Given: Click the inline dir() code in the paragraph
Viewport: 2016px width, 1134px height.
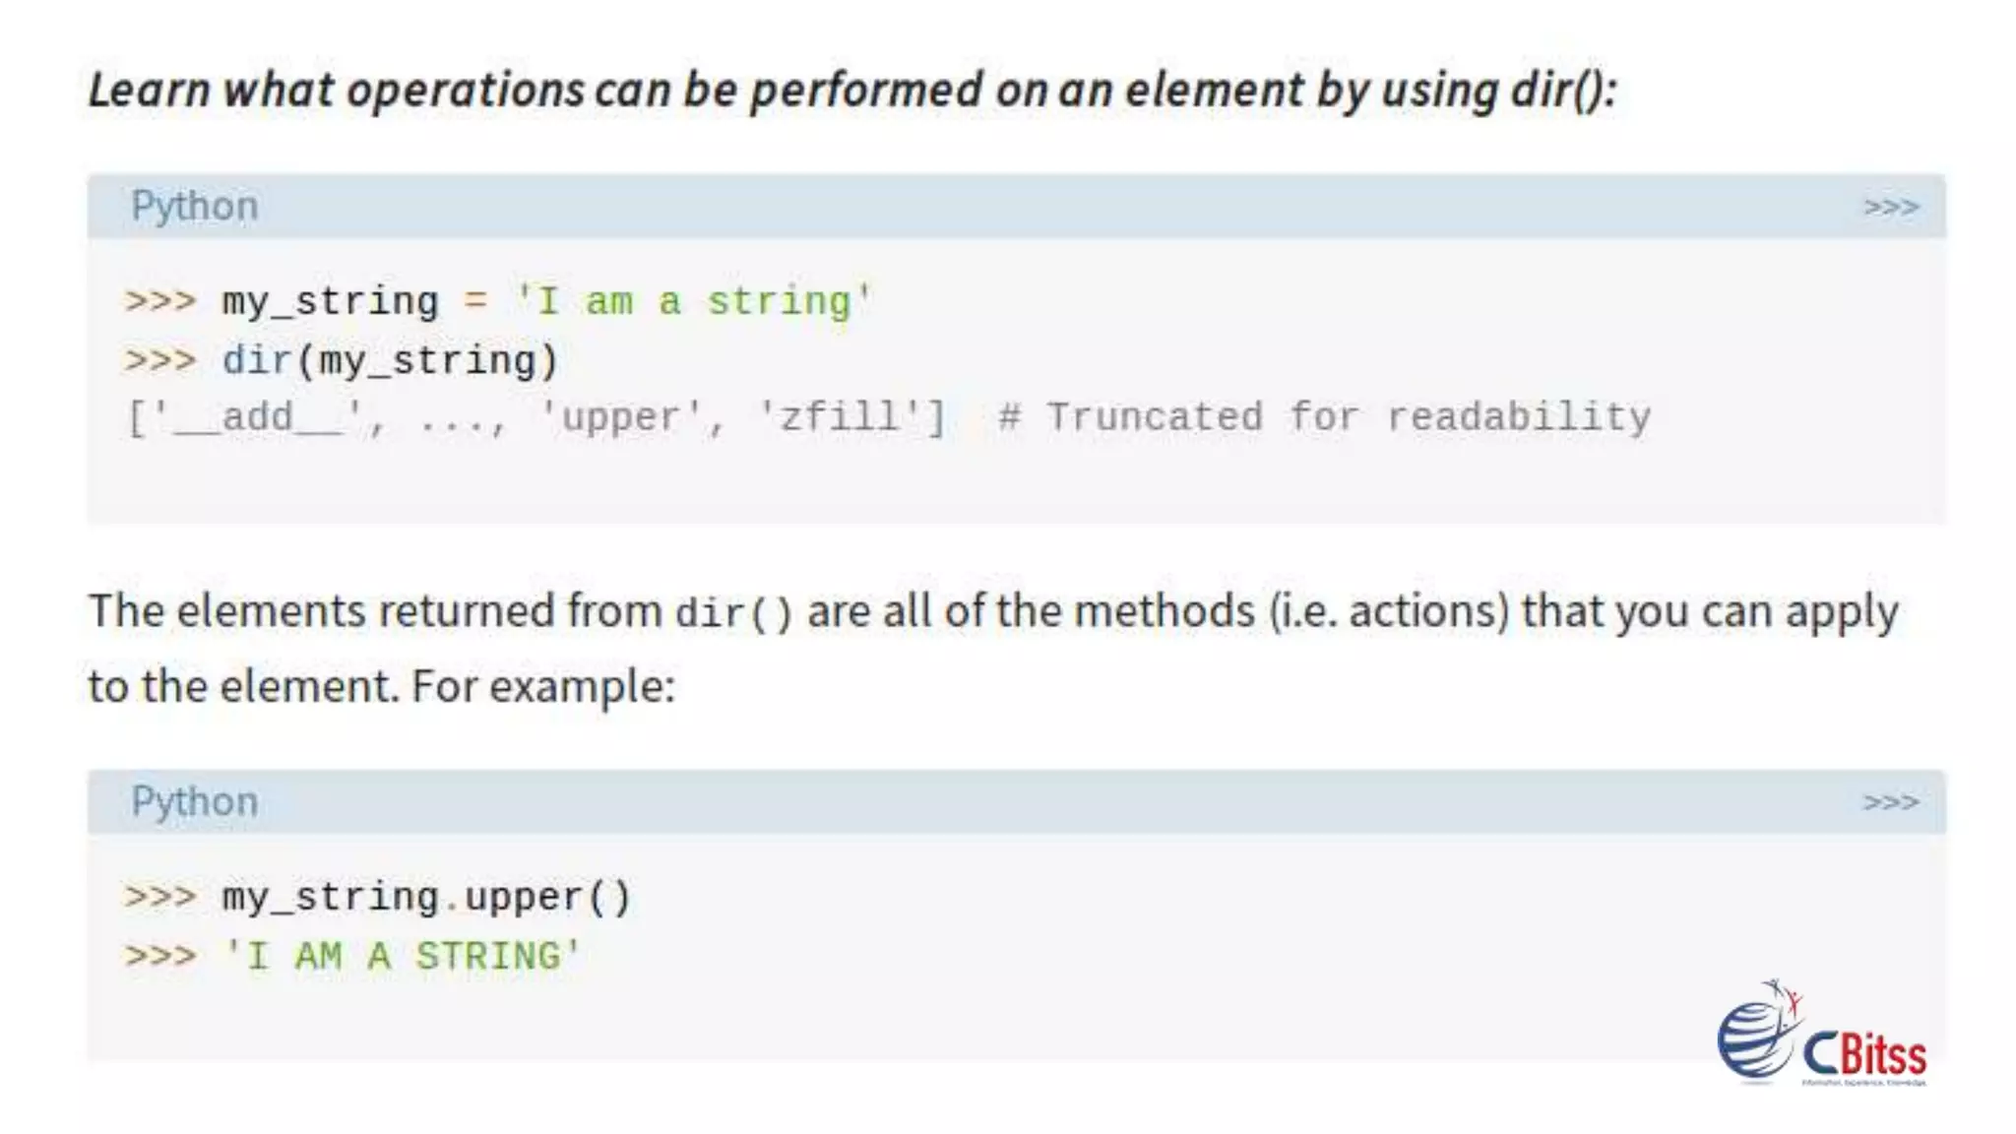Looking at the screenshot, I should pyautogui.click(x=733, y=613).
